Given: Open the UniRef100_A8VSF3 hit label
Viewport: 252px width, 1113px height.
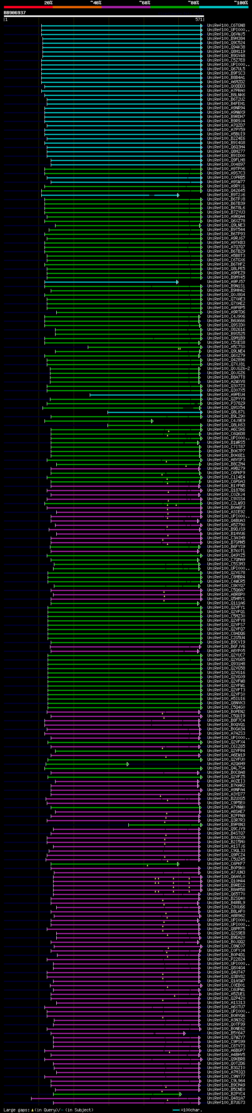Looking at the screenshot, I should click(x=226, y=460).
